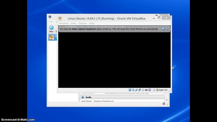
Task: Click the mouse integration status icon
Action: [154, 90]
